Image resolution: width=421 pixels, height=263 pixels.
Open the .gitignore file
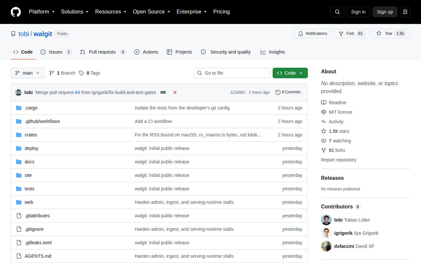tap(34, 229)
